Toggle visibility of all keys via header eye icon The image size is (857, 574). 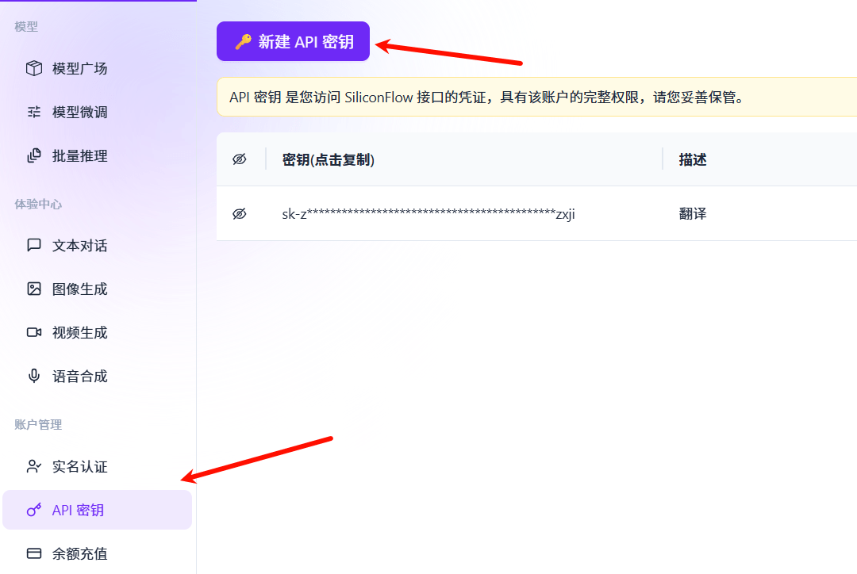pos(238,159)
